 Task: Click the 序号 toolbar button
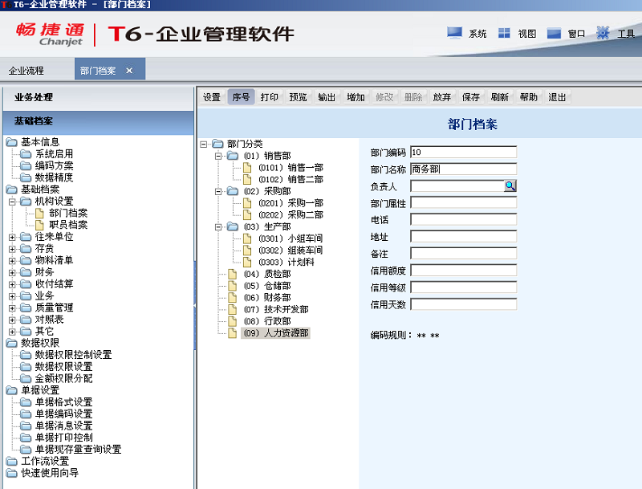point(241,97)
